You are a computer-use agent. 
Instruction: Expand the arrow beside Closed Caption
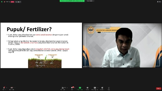(98, 88)
